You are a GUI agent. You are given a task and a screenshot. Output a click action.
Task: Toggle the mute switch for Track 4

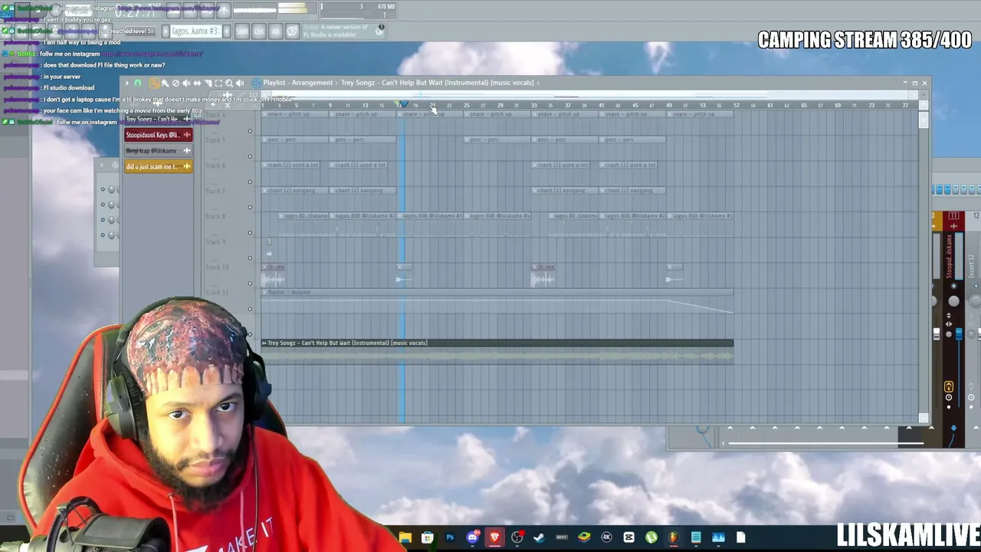pos(250,131)
